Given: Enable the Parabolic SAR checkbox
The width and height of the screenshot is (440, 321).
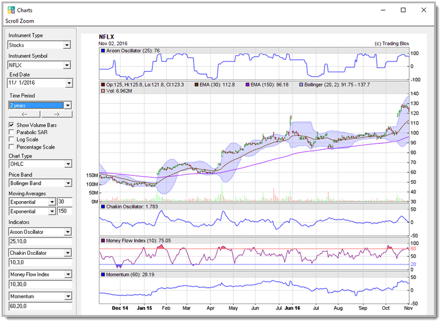Looking at the screenshot, I should 11,132.
